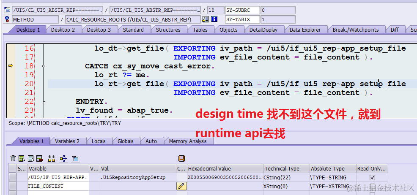The width and height of the screenshot is (417, 195).
Task: Click the CALC_RESOURCE_ROOTS method name field
Action: click(133, 19)
